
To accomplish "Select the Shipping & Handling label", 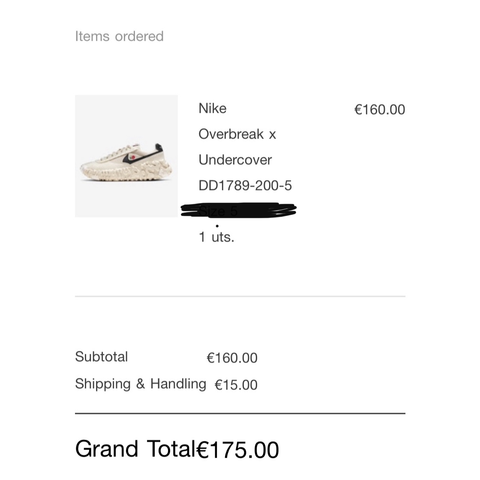I will 141,384.
